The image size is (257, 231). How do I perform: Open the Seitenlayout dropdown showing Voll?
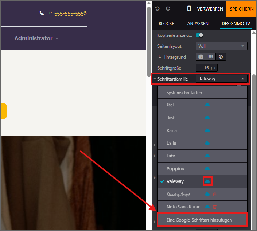pyautogui.click(x=221, y=46)
